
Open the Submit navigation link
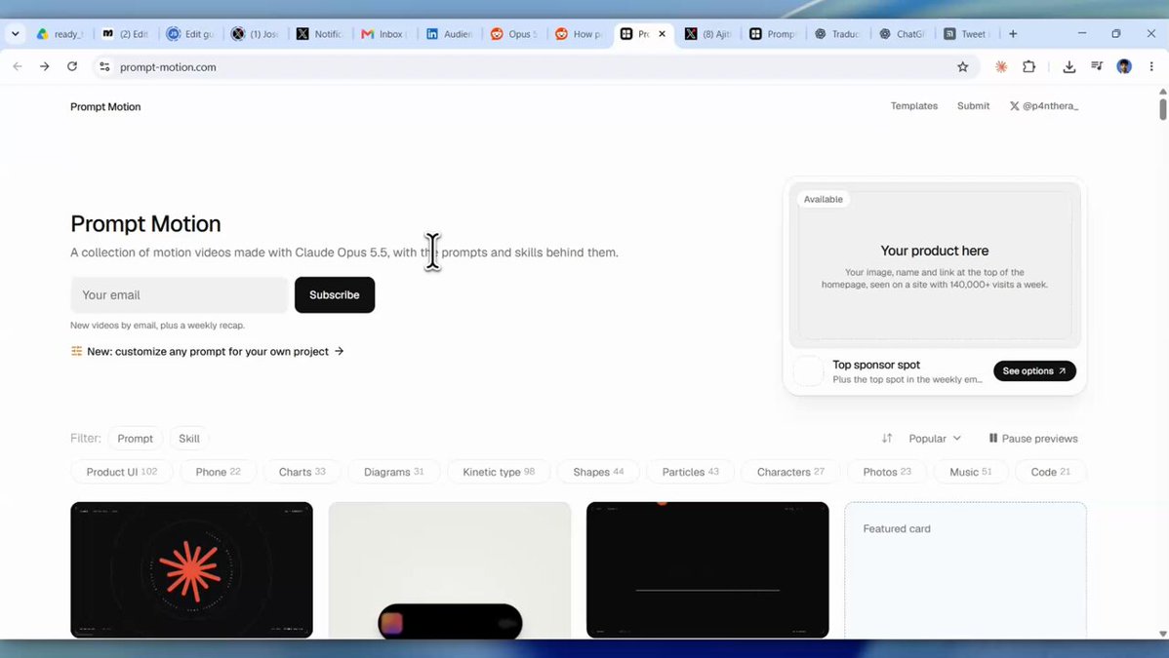tap(973, 106)
